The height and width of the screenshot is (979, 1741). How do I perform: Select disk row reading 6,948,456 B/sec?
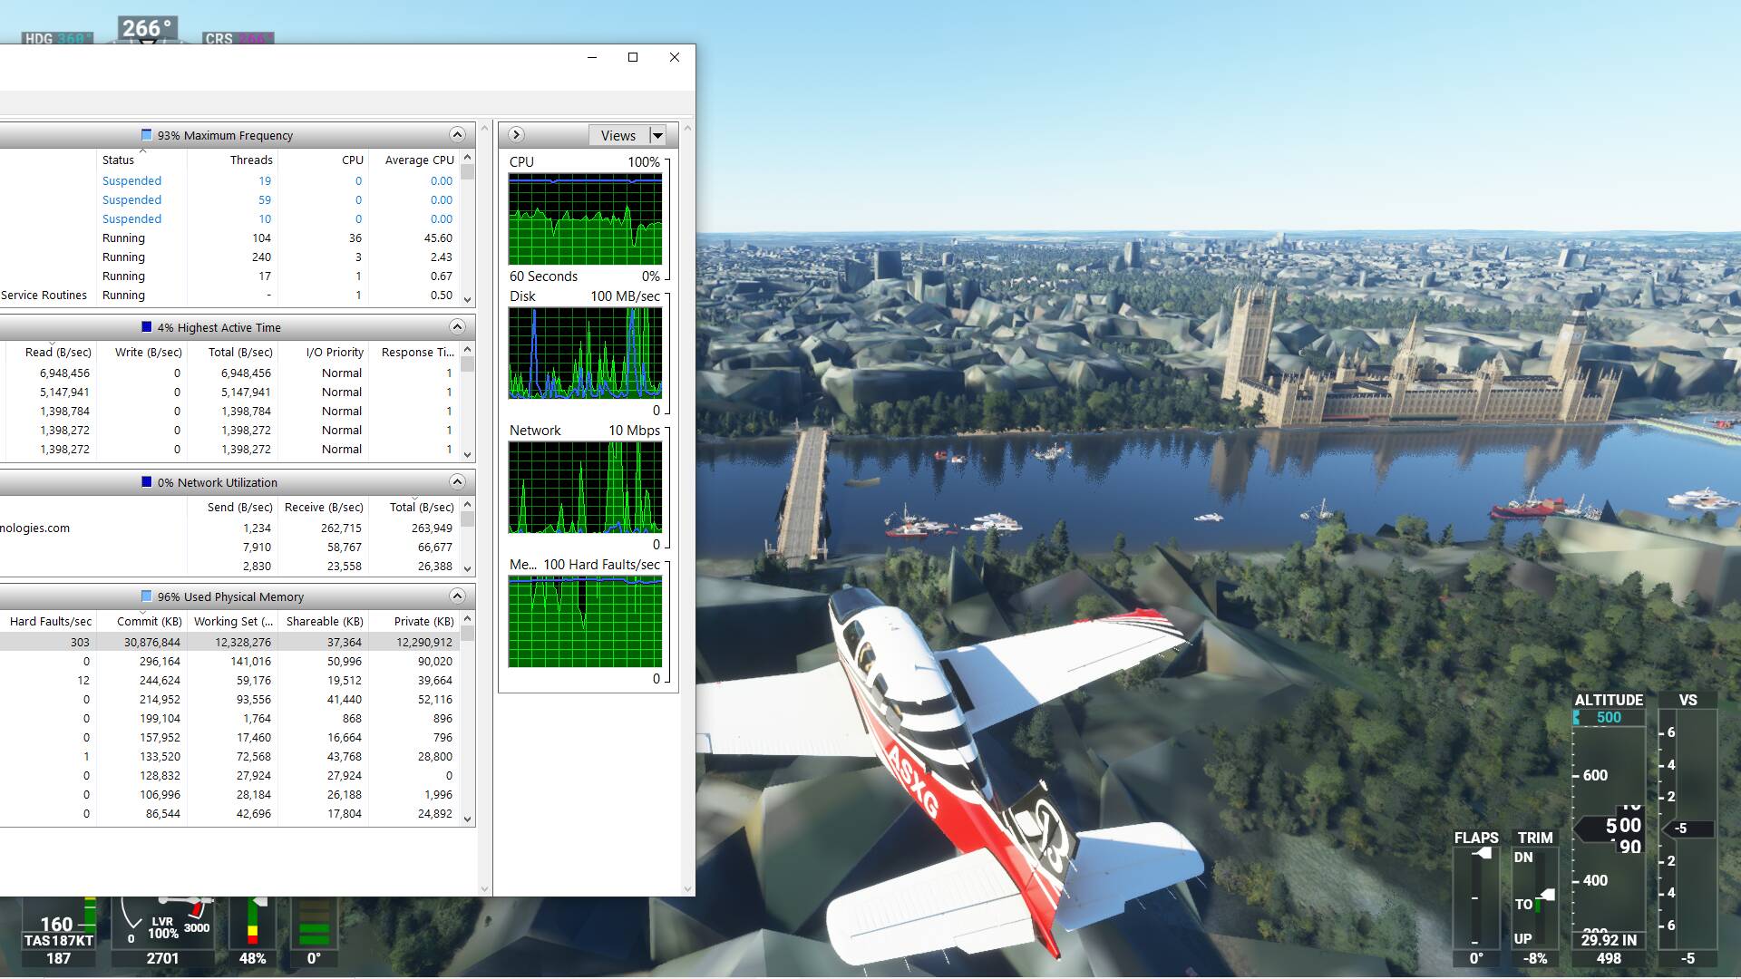pyautogui.click(x=229, y=373)
